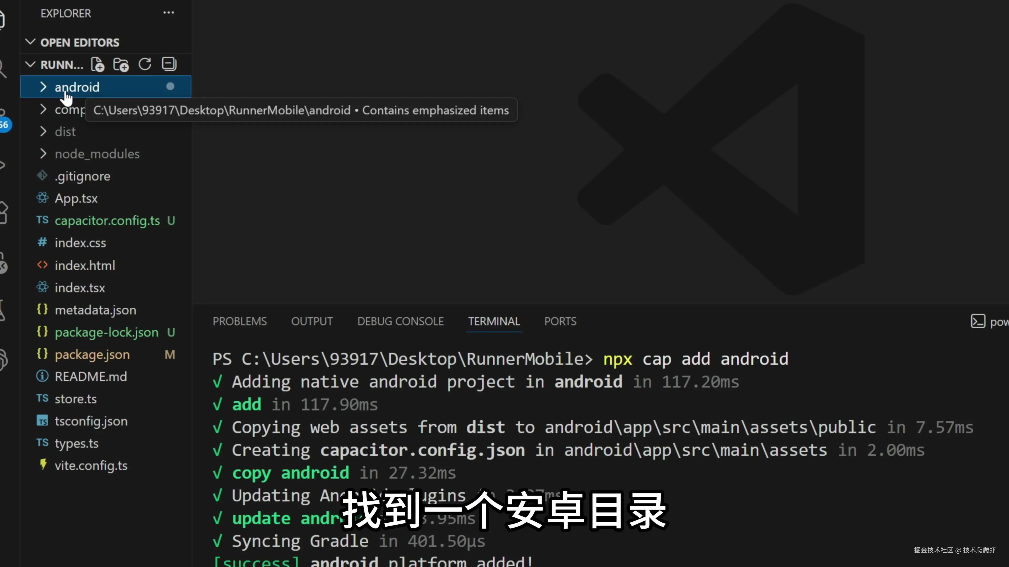Select the OUTPUT panel tab
This screenshot has height=567, width=1009.
click(x=312, y=322)
